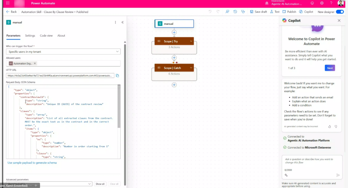The height and width of the screenshot is (188, 348).
Task: Open Copilot prompt suggestions sparkle icon
Action: coord(286,175)
